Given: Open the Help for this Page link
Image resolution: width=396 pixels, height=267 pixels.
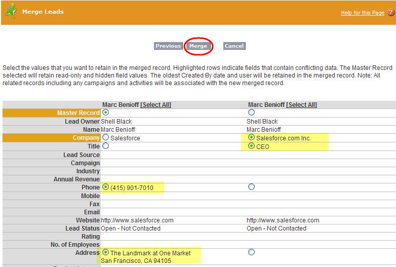Looking at the screenshot, I should (363, 13).
